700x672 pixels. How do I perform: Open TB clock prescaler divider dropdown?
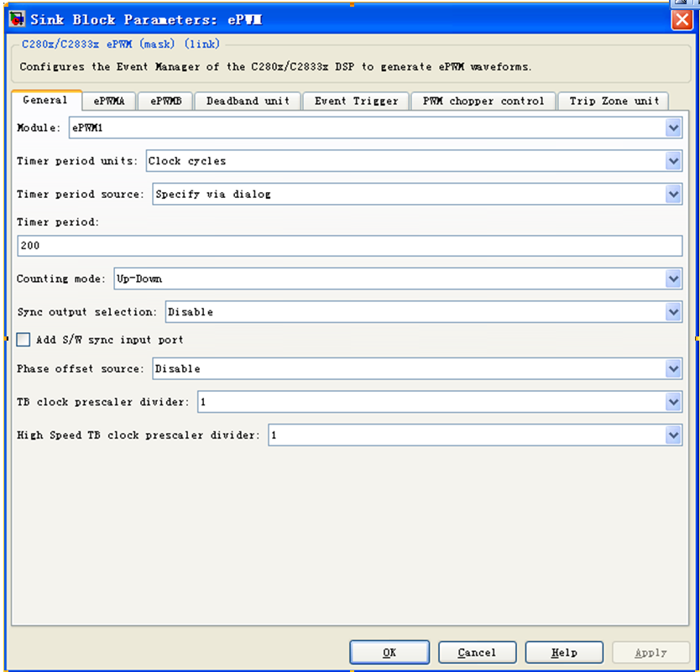click(x=672, y=402)
